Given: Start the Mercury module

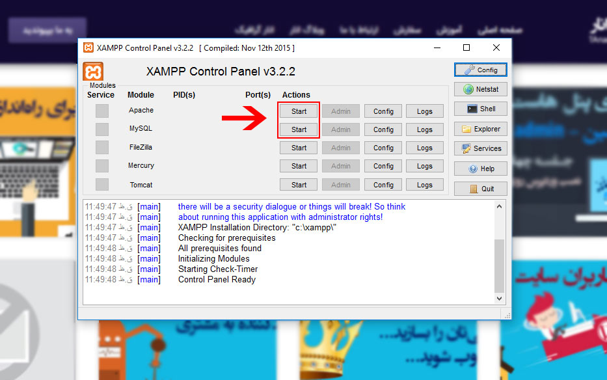Looking at the screenshot, I should pos(299,166).
